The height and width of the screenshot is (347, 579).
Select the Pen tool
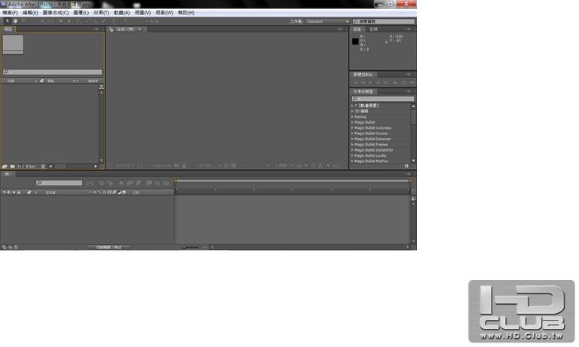point(69,21)
